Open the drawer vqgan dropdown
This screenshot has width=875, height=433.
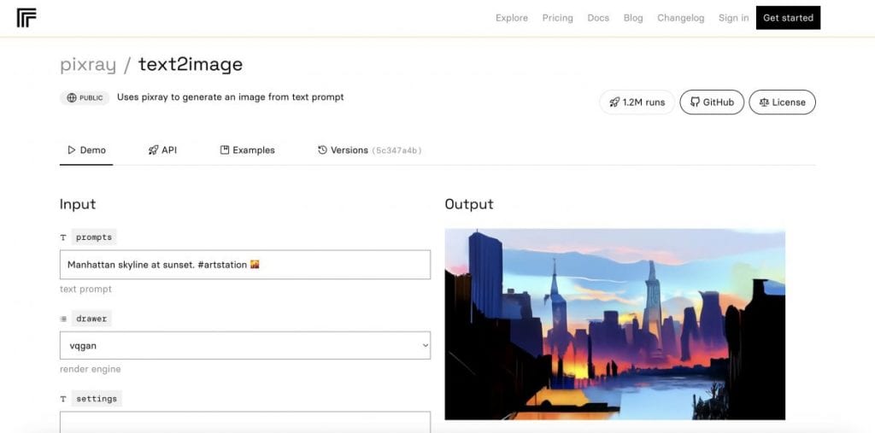tap(245, 345)
